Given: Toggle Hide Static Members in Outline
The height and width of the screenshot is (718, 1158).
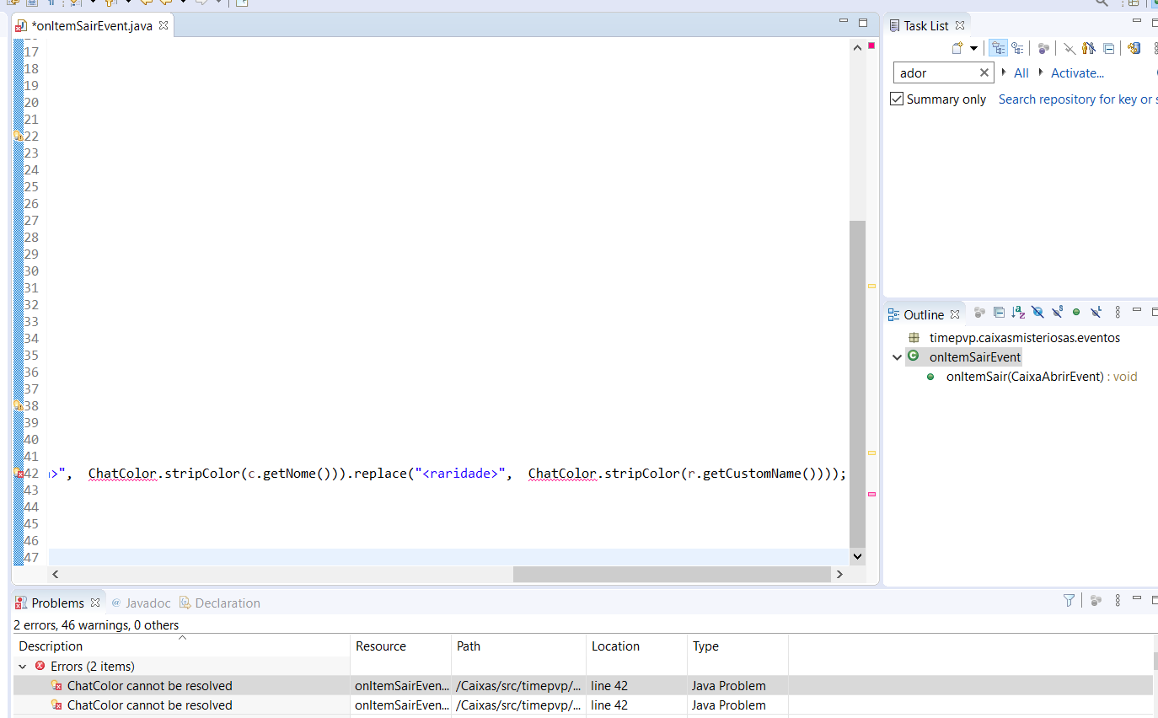Looking at the screenshot, I should point(1057,312).
